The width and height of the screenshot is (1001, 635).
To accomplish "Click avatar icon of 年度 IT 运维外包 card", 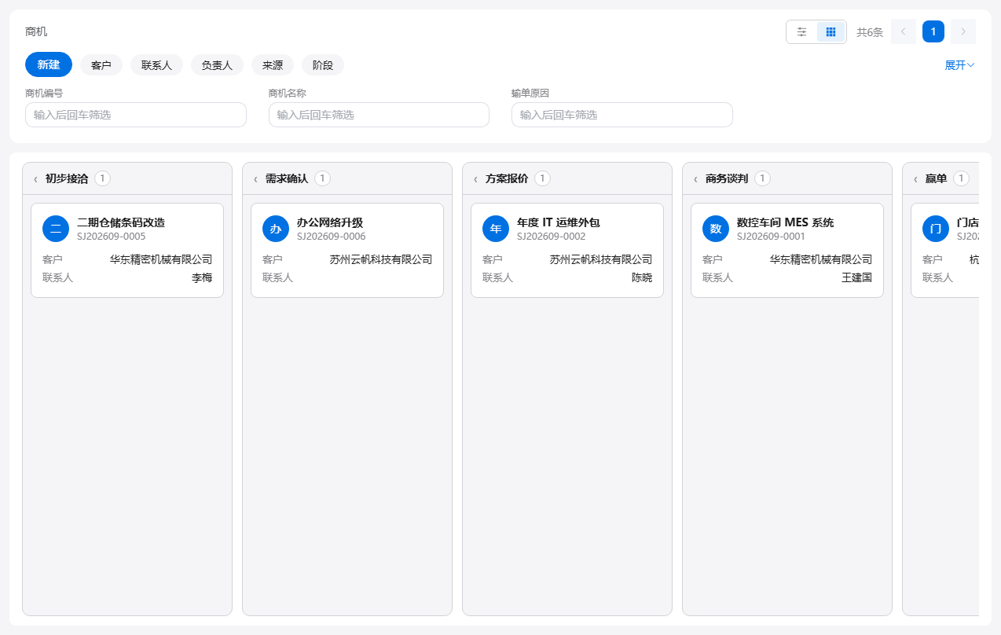I will (496, 229).
